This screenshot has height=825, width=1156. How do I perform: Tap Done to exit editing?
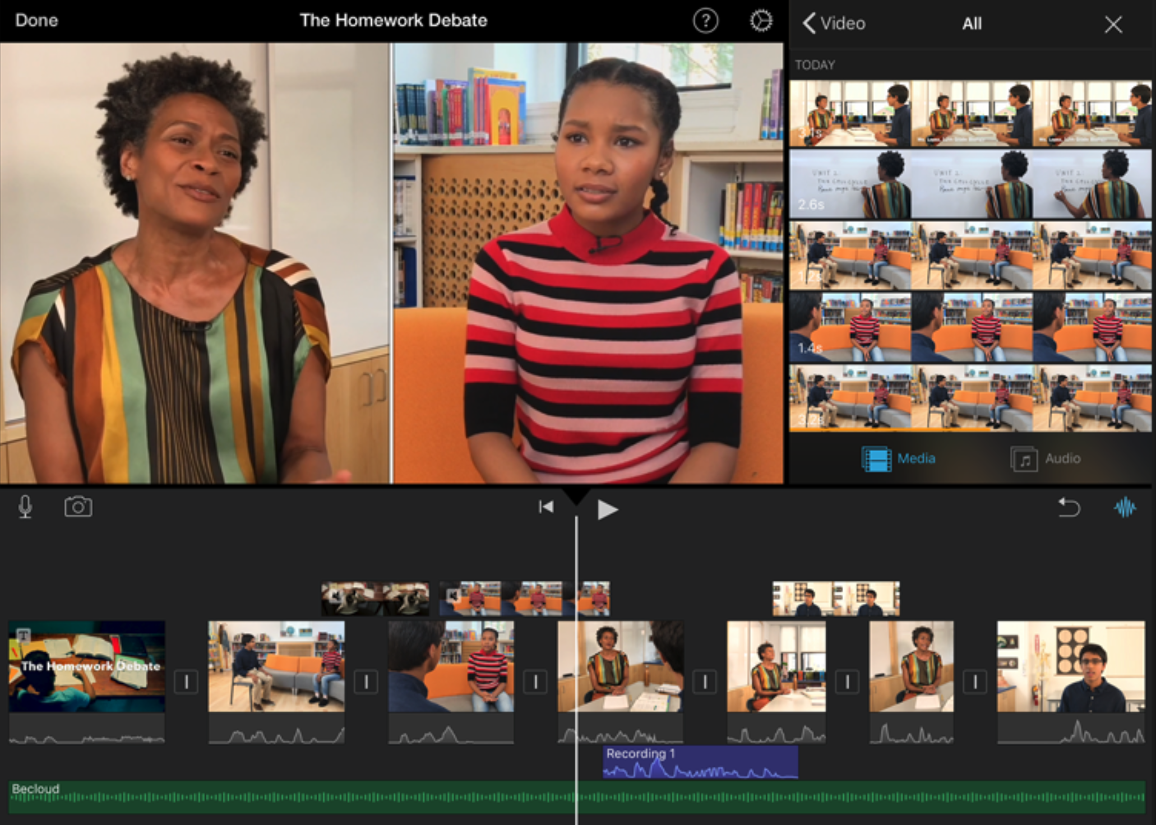[36, 20]
